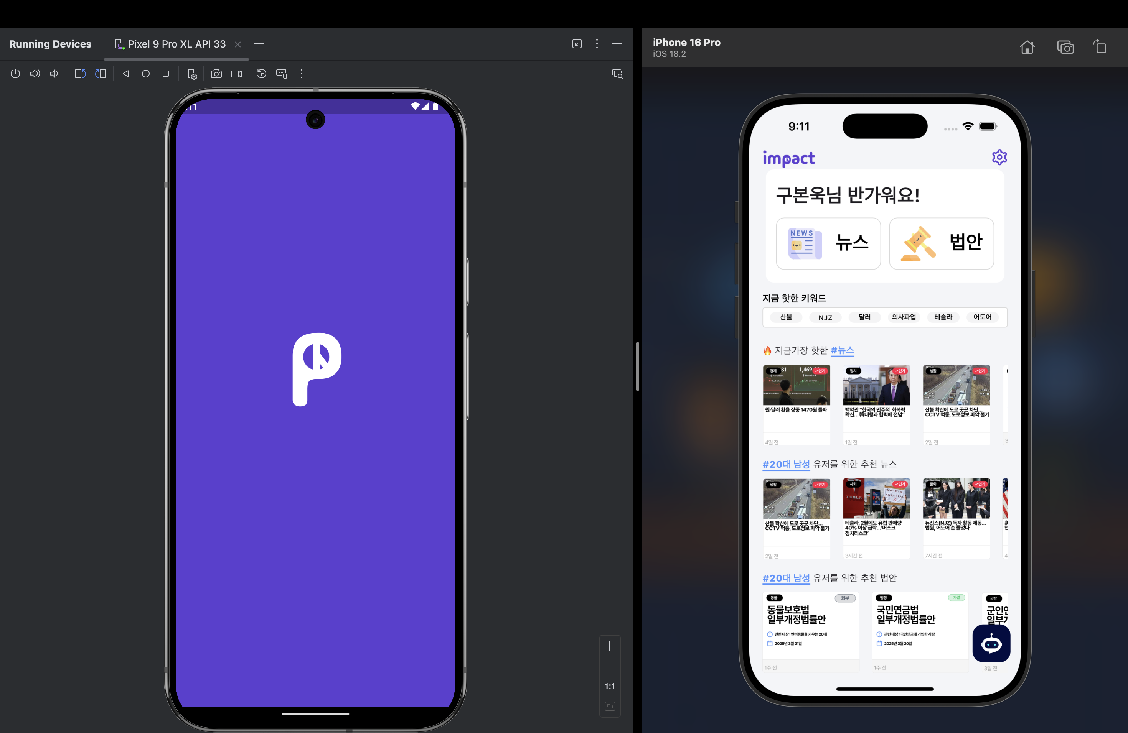Take emulator screenshot with camera icon
The image size is (1128, 733).
coord(216,74)
